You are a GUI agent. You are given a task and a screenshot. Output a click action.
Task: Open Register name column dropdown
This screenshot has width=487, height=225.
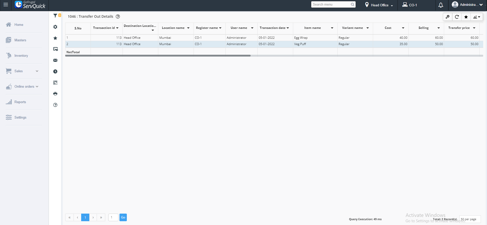[x=220, y=28]
